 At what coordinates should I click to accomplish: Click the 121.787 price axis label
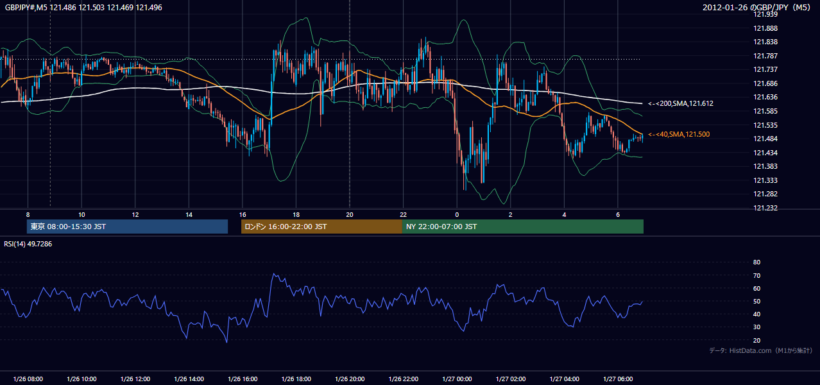(x=765, y=56)
